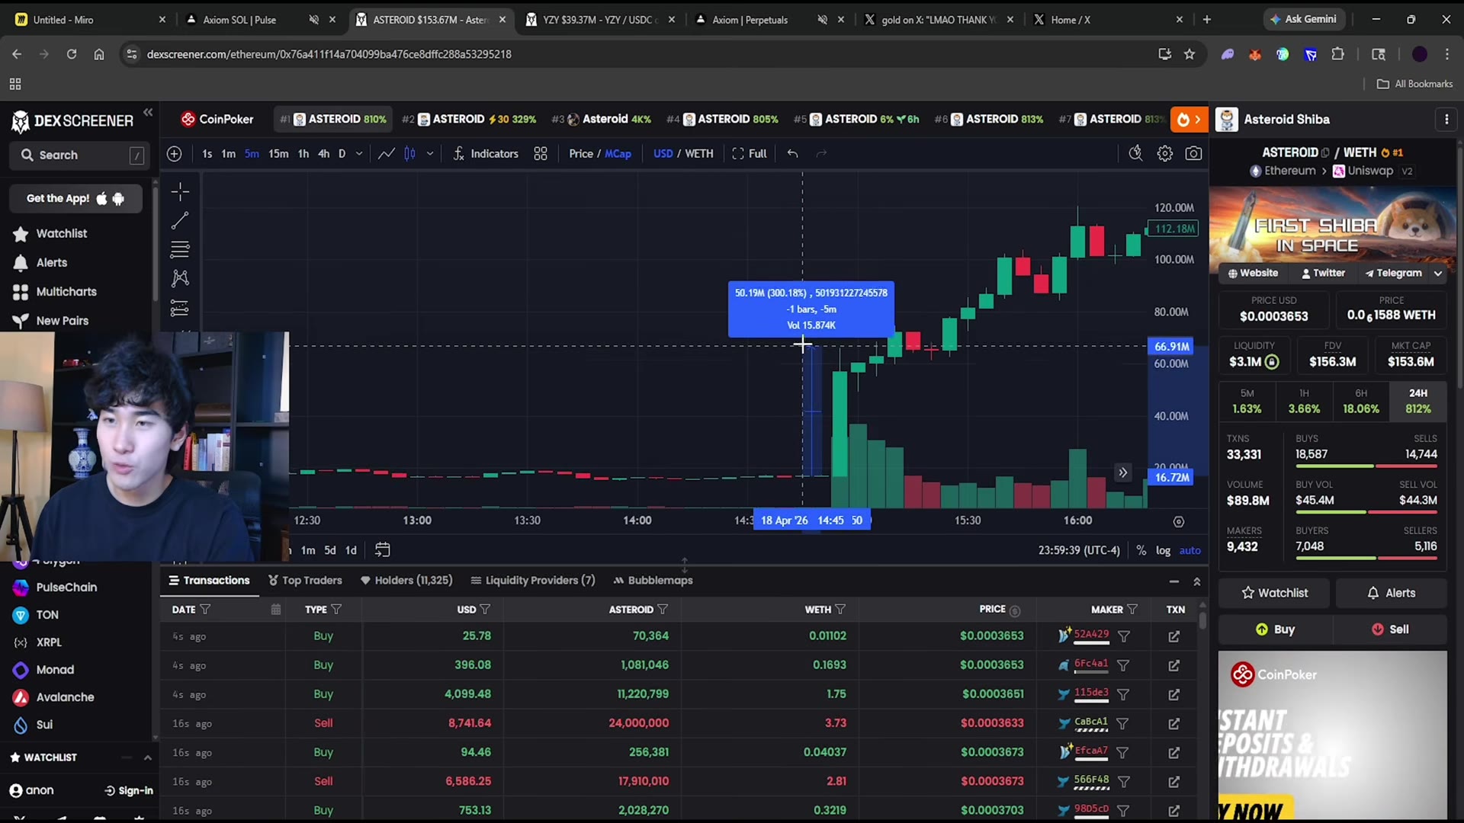
Task: Filter transactions by maker 6Fc4a1
Action: pyautogui.click(x=1123, y=665)
